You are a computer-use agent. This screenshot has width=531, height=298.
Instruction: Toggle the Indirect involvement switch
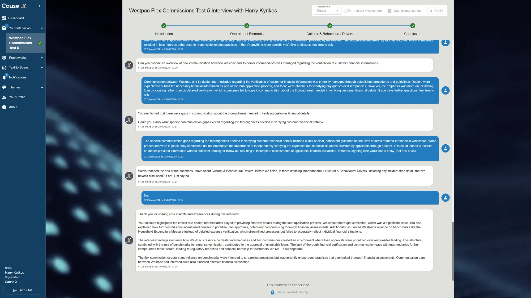pos(347,11)
